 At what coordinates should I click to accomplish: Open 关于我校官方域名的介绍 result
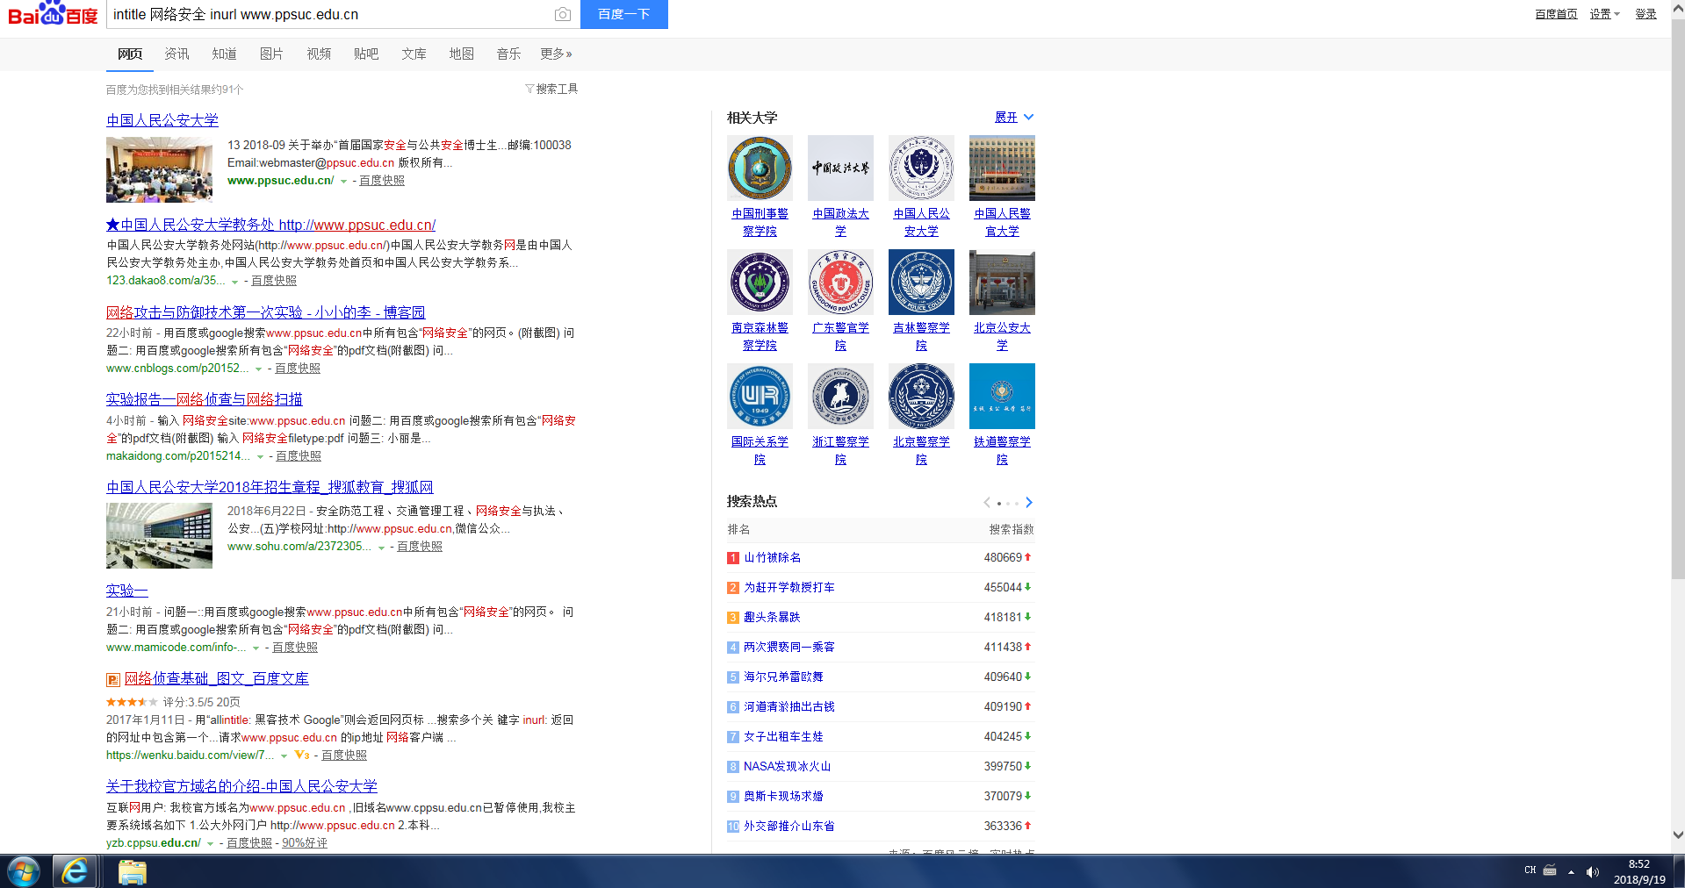tap(241, 786)
